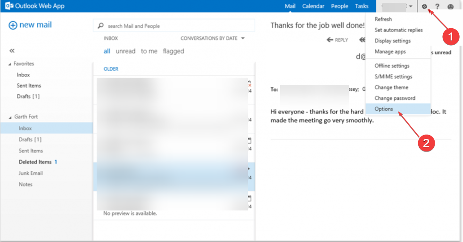Select Inbox under Garth Fort
This screenshot has width=463, height=242.
tap(47, 128)
